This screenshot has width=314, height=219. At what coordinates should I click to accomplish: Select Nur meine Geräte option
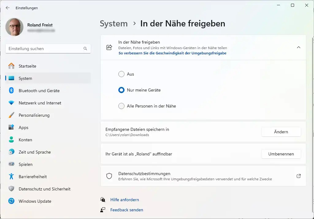click(x=121, y=90)
